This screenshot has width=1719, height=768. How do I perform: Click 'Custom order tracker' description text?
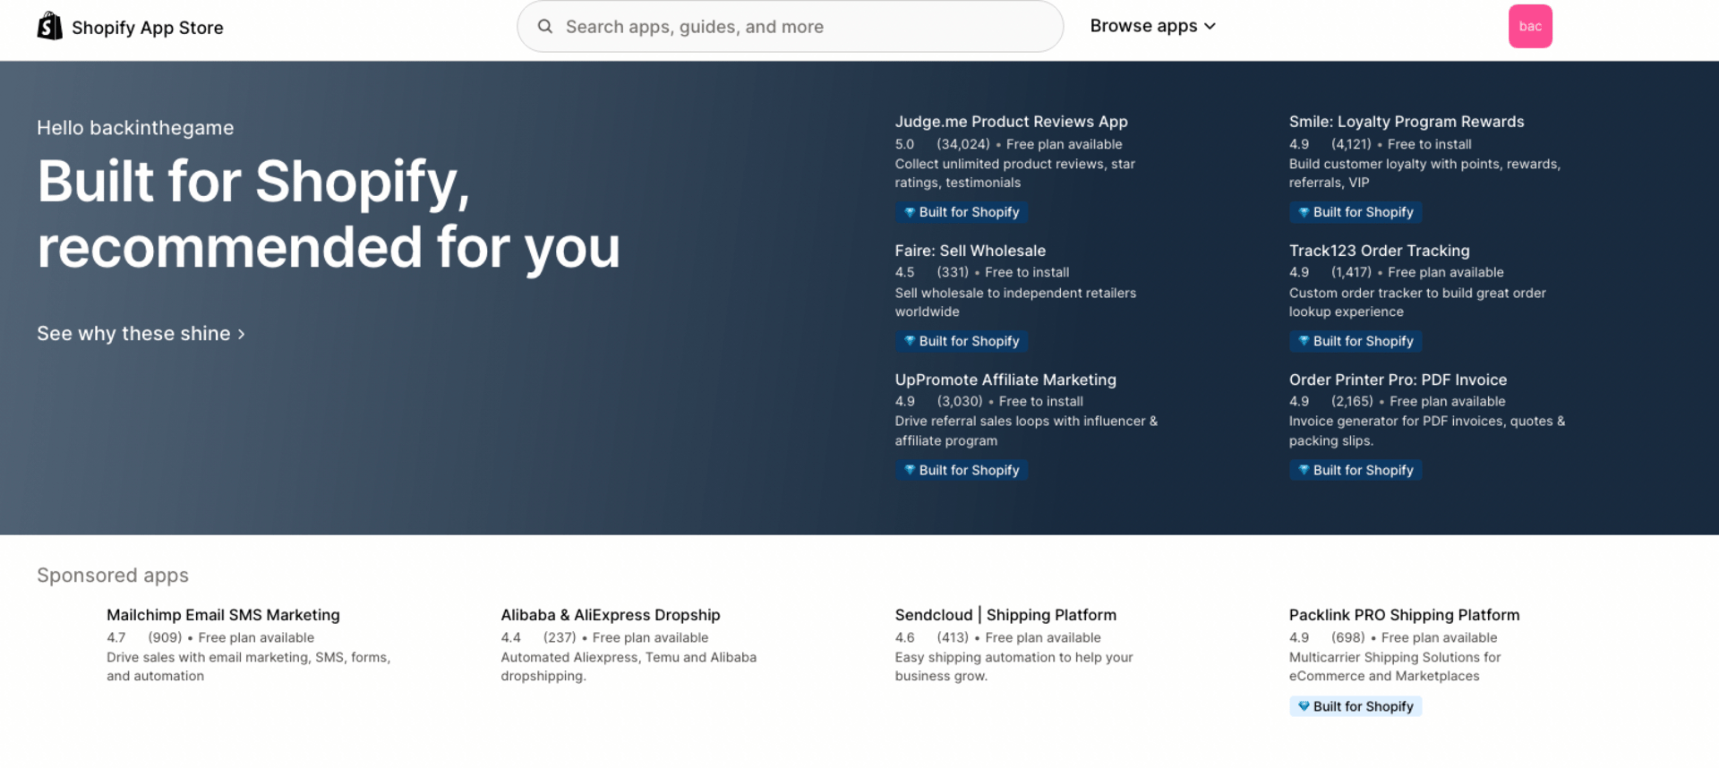(1417, 302)
